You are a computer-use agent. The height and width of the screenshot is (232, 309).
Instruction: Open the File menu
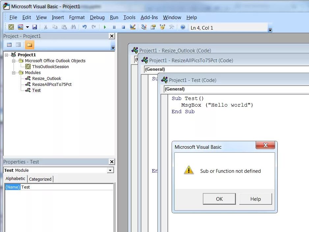pos(13,17)
